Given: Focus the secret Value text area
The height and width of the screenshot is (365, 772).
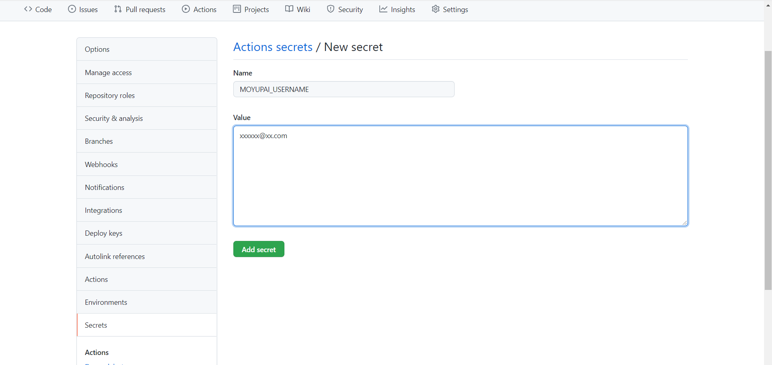Looking at the screenshot, I should (460, 176).
